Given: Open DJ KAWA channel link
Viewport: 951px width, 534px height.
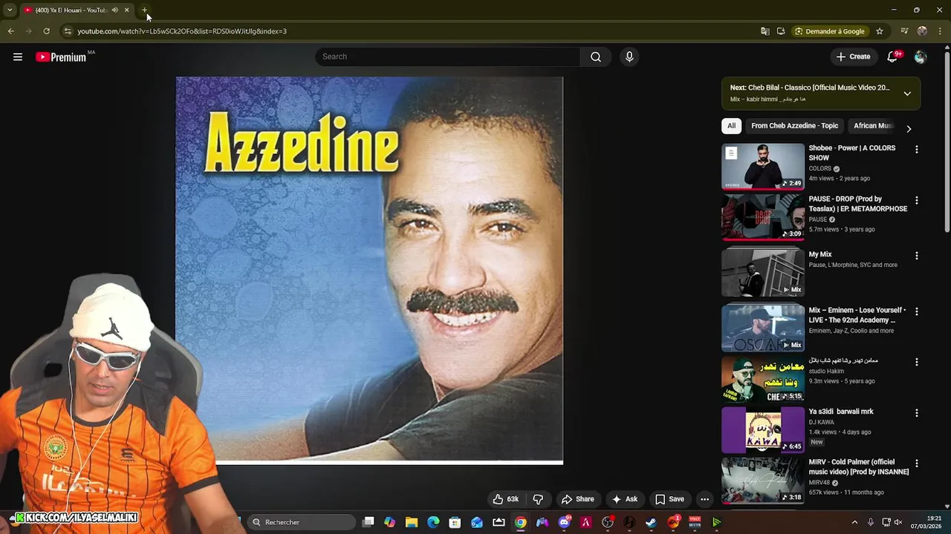Looking at the screenshot, I should (x=821, y=422).
